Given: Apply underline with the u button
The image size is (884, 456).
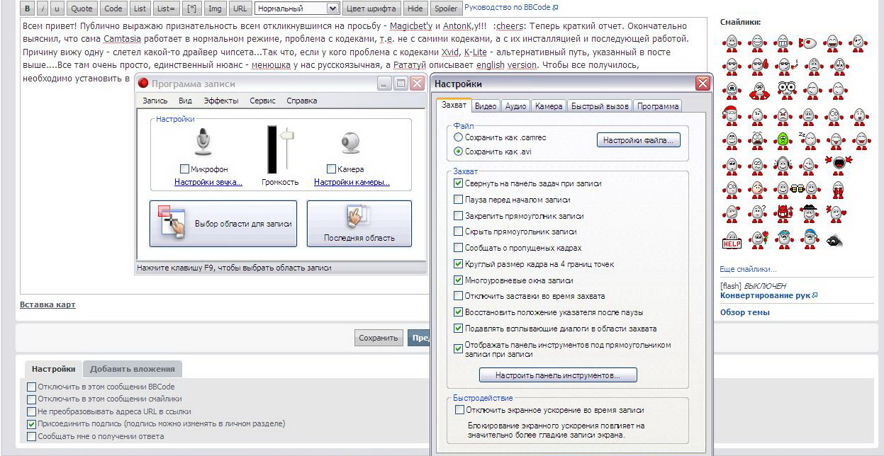Looking at the screenshot, I should [57, 8].
